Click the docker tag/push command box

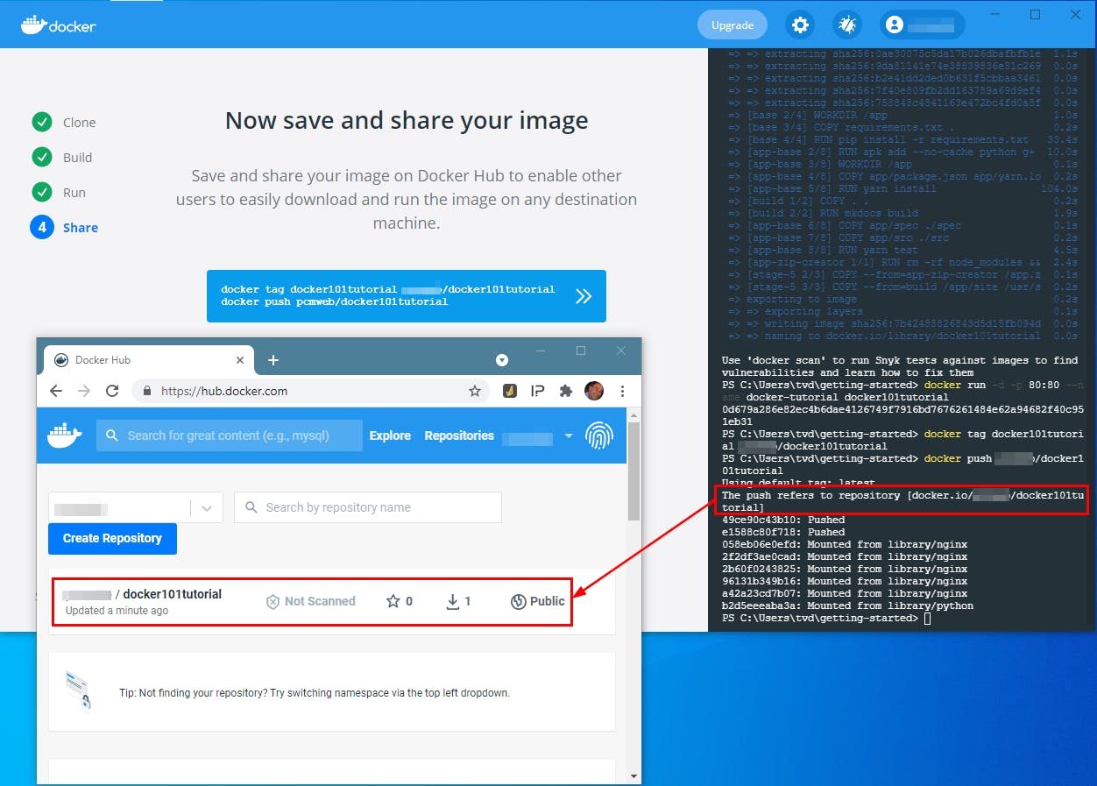click(x=407, y=296)
